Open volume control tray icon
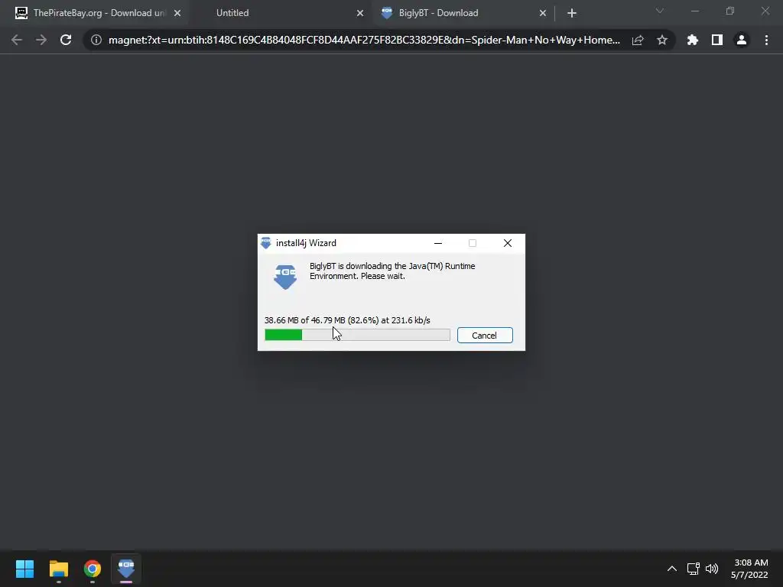Screen dimensions: 783x587 712,569
